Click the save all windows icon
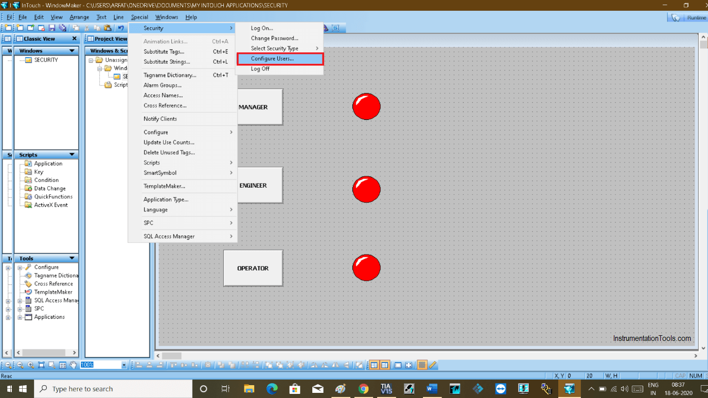 pyautogui.click(x=62, y=28)
